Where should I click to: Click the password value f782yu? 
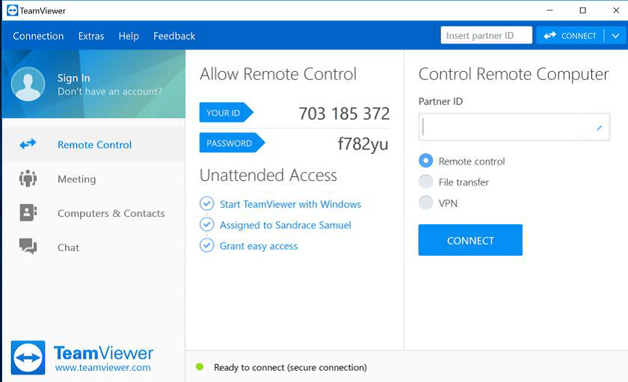tap(363, 144)
